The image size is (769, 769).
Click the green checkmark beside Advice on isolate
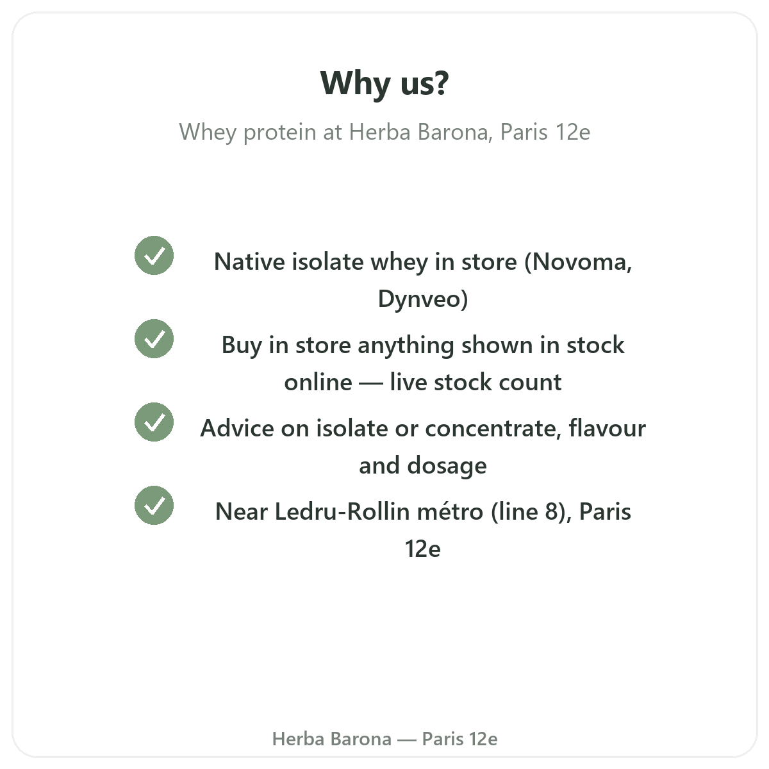(x=154, y=422)
